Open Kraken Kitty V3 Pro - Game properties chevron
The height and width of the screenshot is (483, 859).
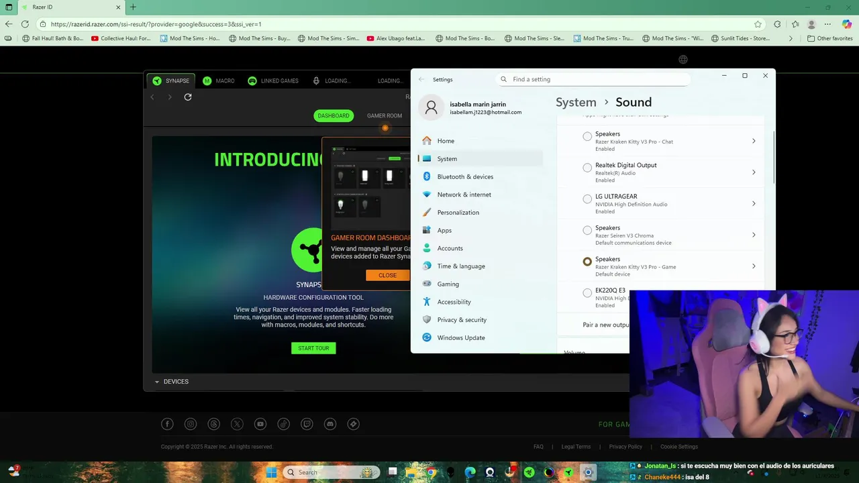pos(754,266)
